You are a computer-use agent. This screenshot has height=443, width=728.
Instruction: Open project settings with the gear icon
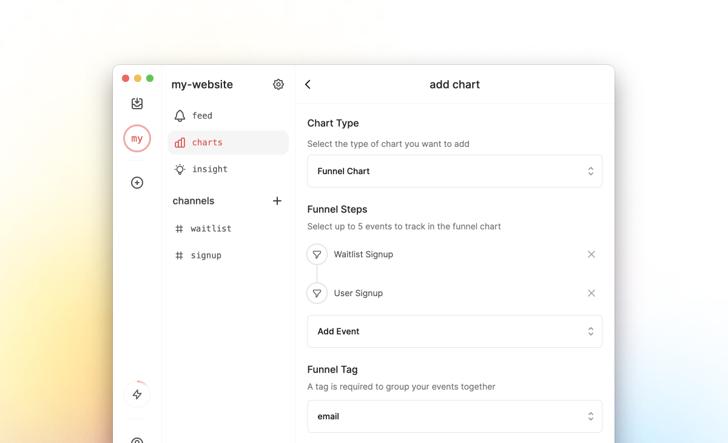click(278, 84)
